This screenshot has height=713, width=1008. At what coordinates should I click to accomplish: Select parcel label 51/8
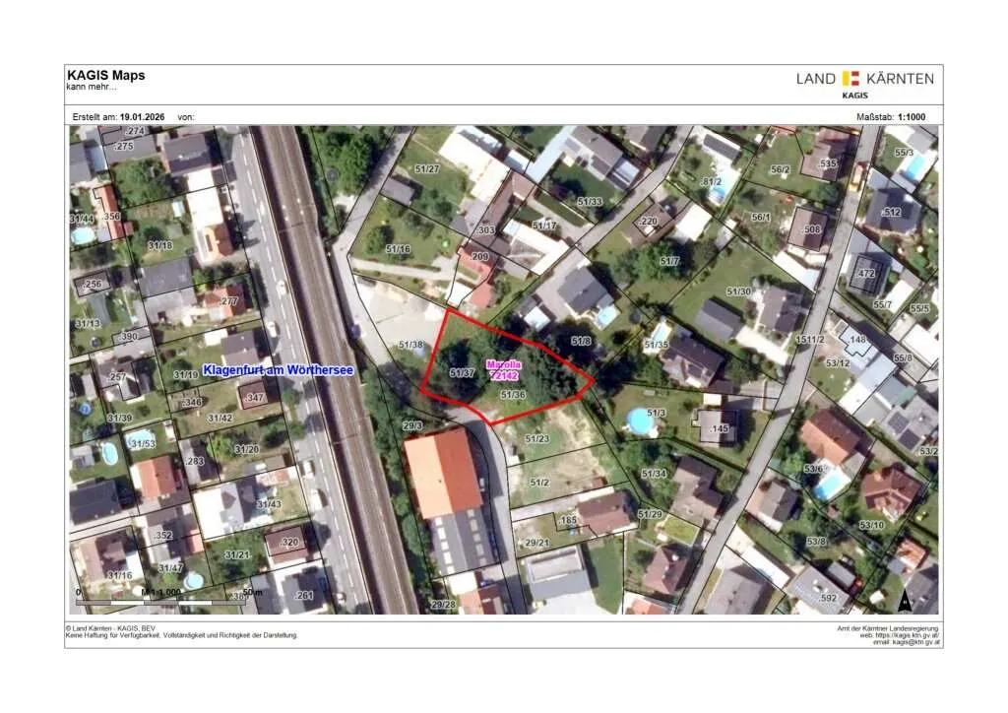pos(581,342)
